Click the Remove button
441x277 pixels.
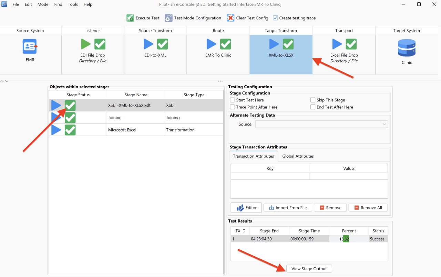(330, 208)
